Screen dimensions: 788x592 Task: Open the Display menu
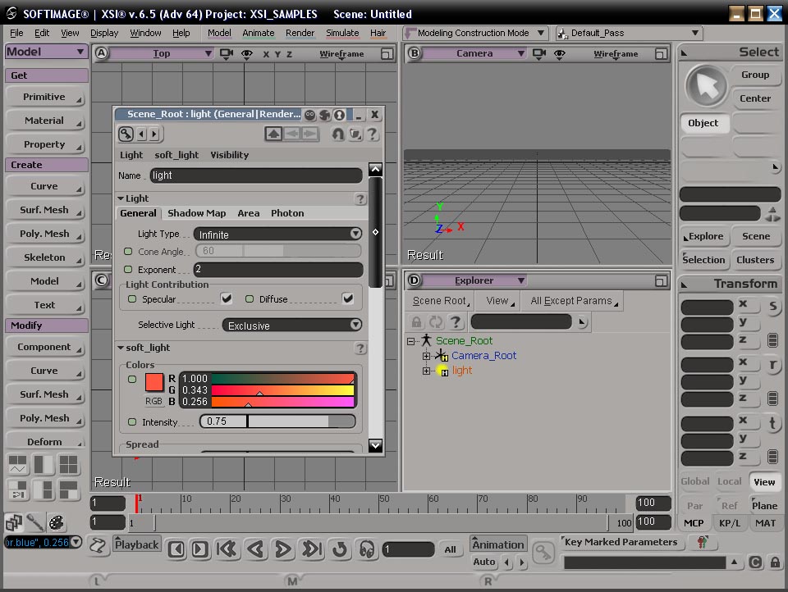tap(104, 33)
